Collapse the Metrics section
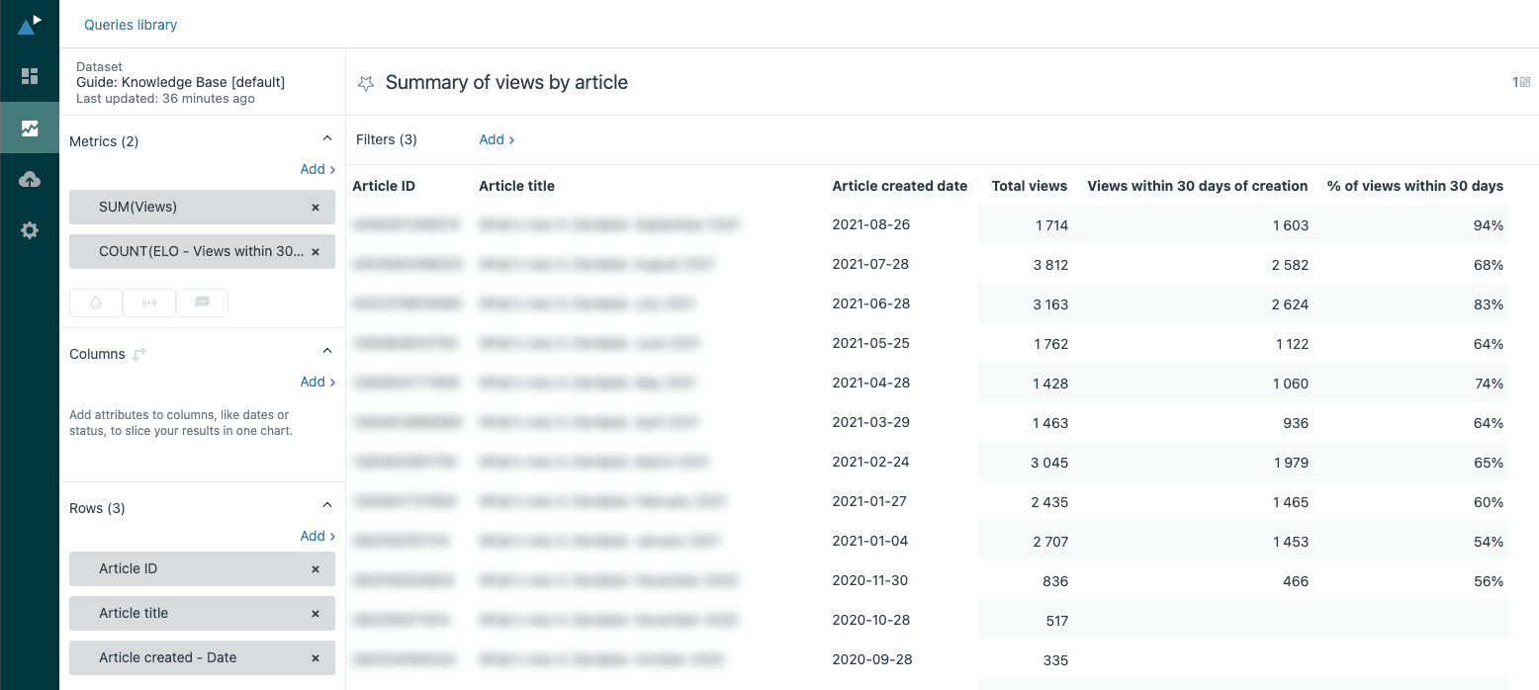Screen dimensions: 1539x690 tap(327, 137)
